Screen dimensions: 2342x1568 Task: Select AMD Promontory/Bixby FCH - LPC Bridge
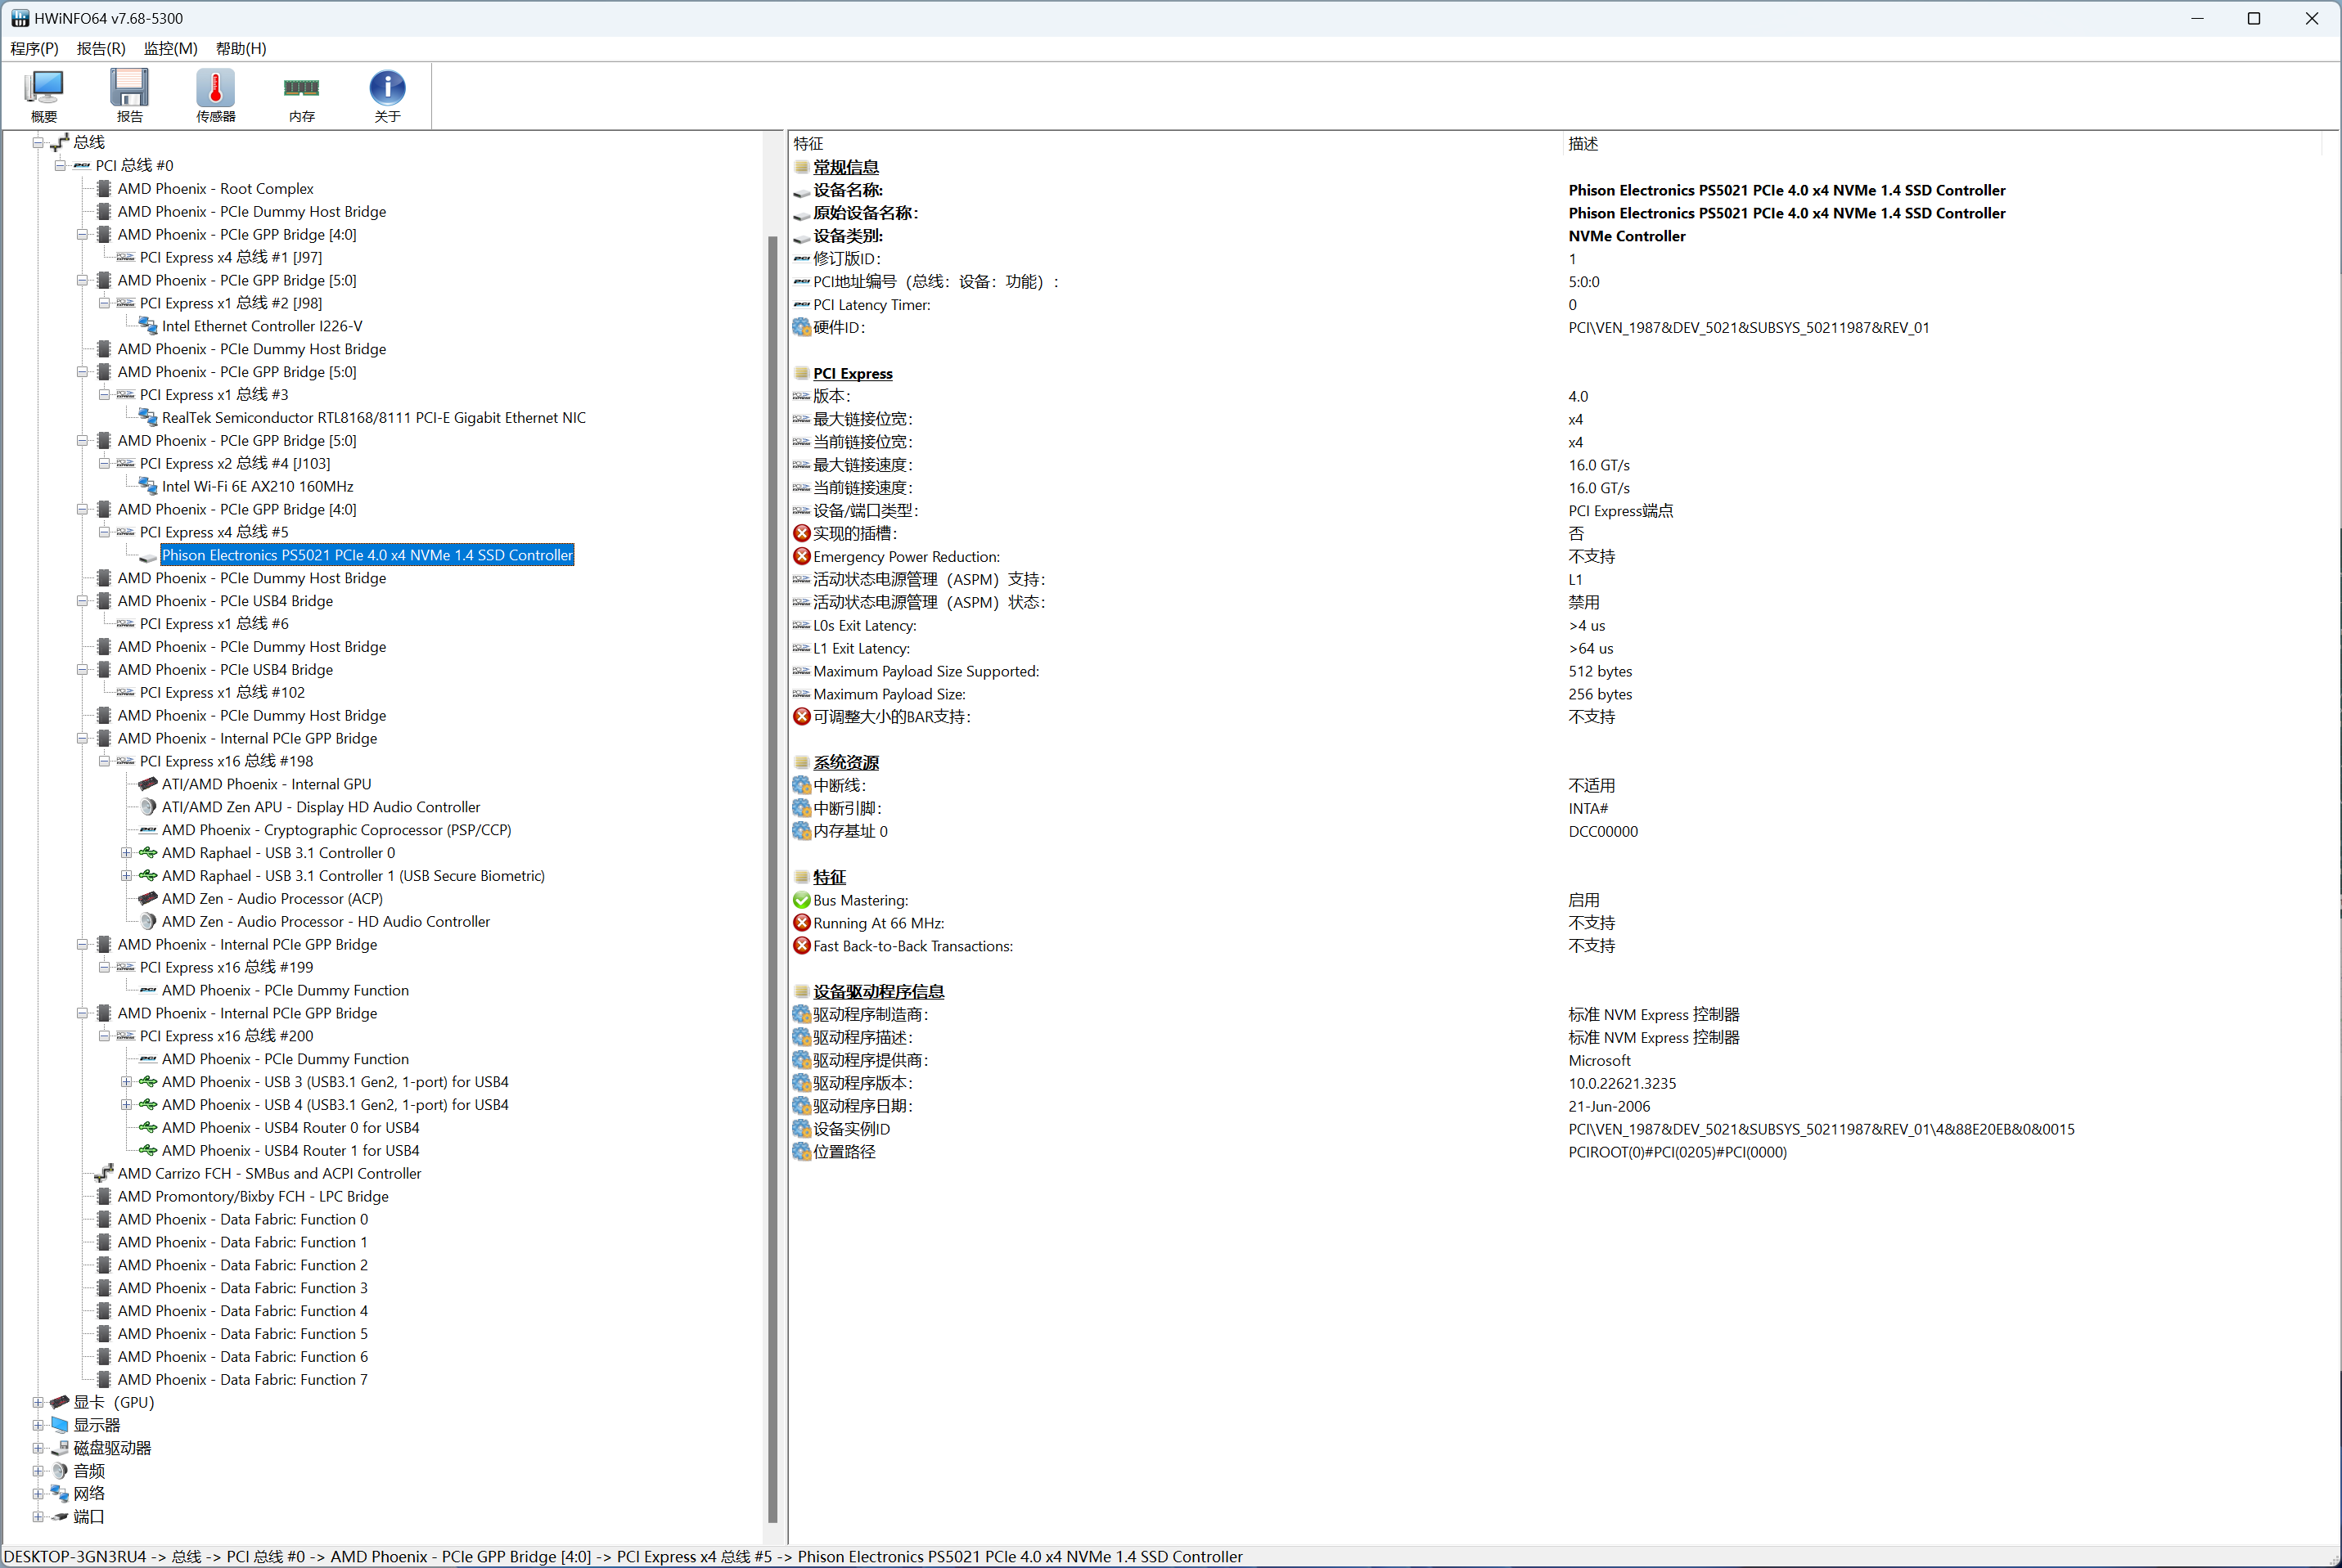(x=253, y=1197)
